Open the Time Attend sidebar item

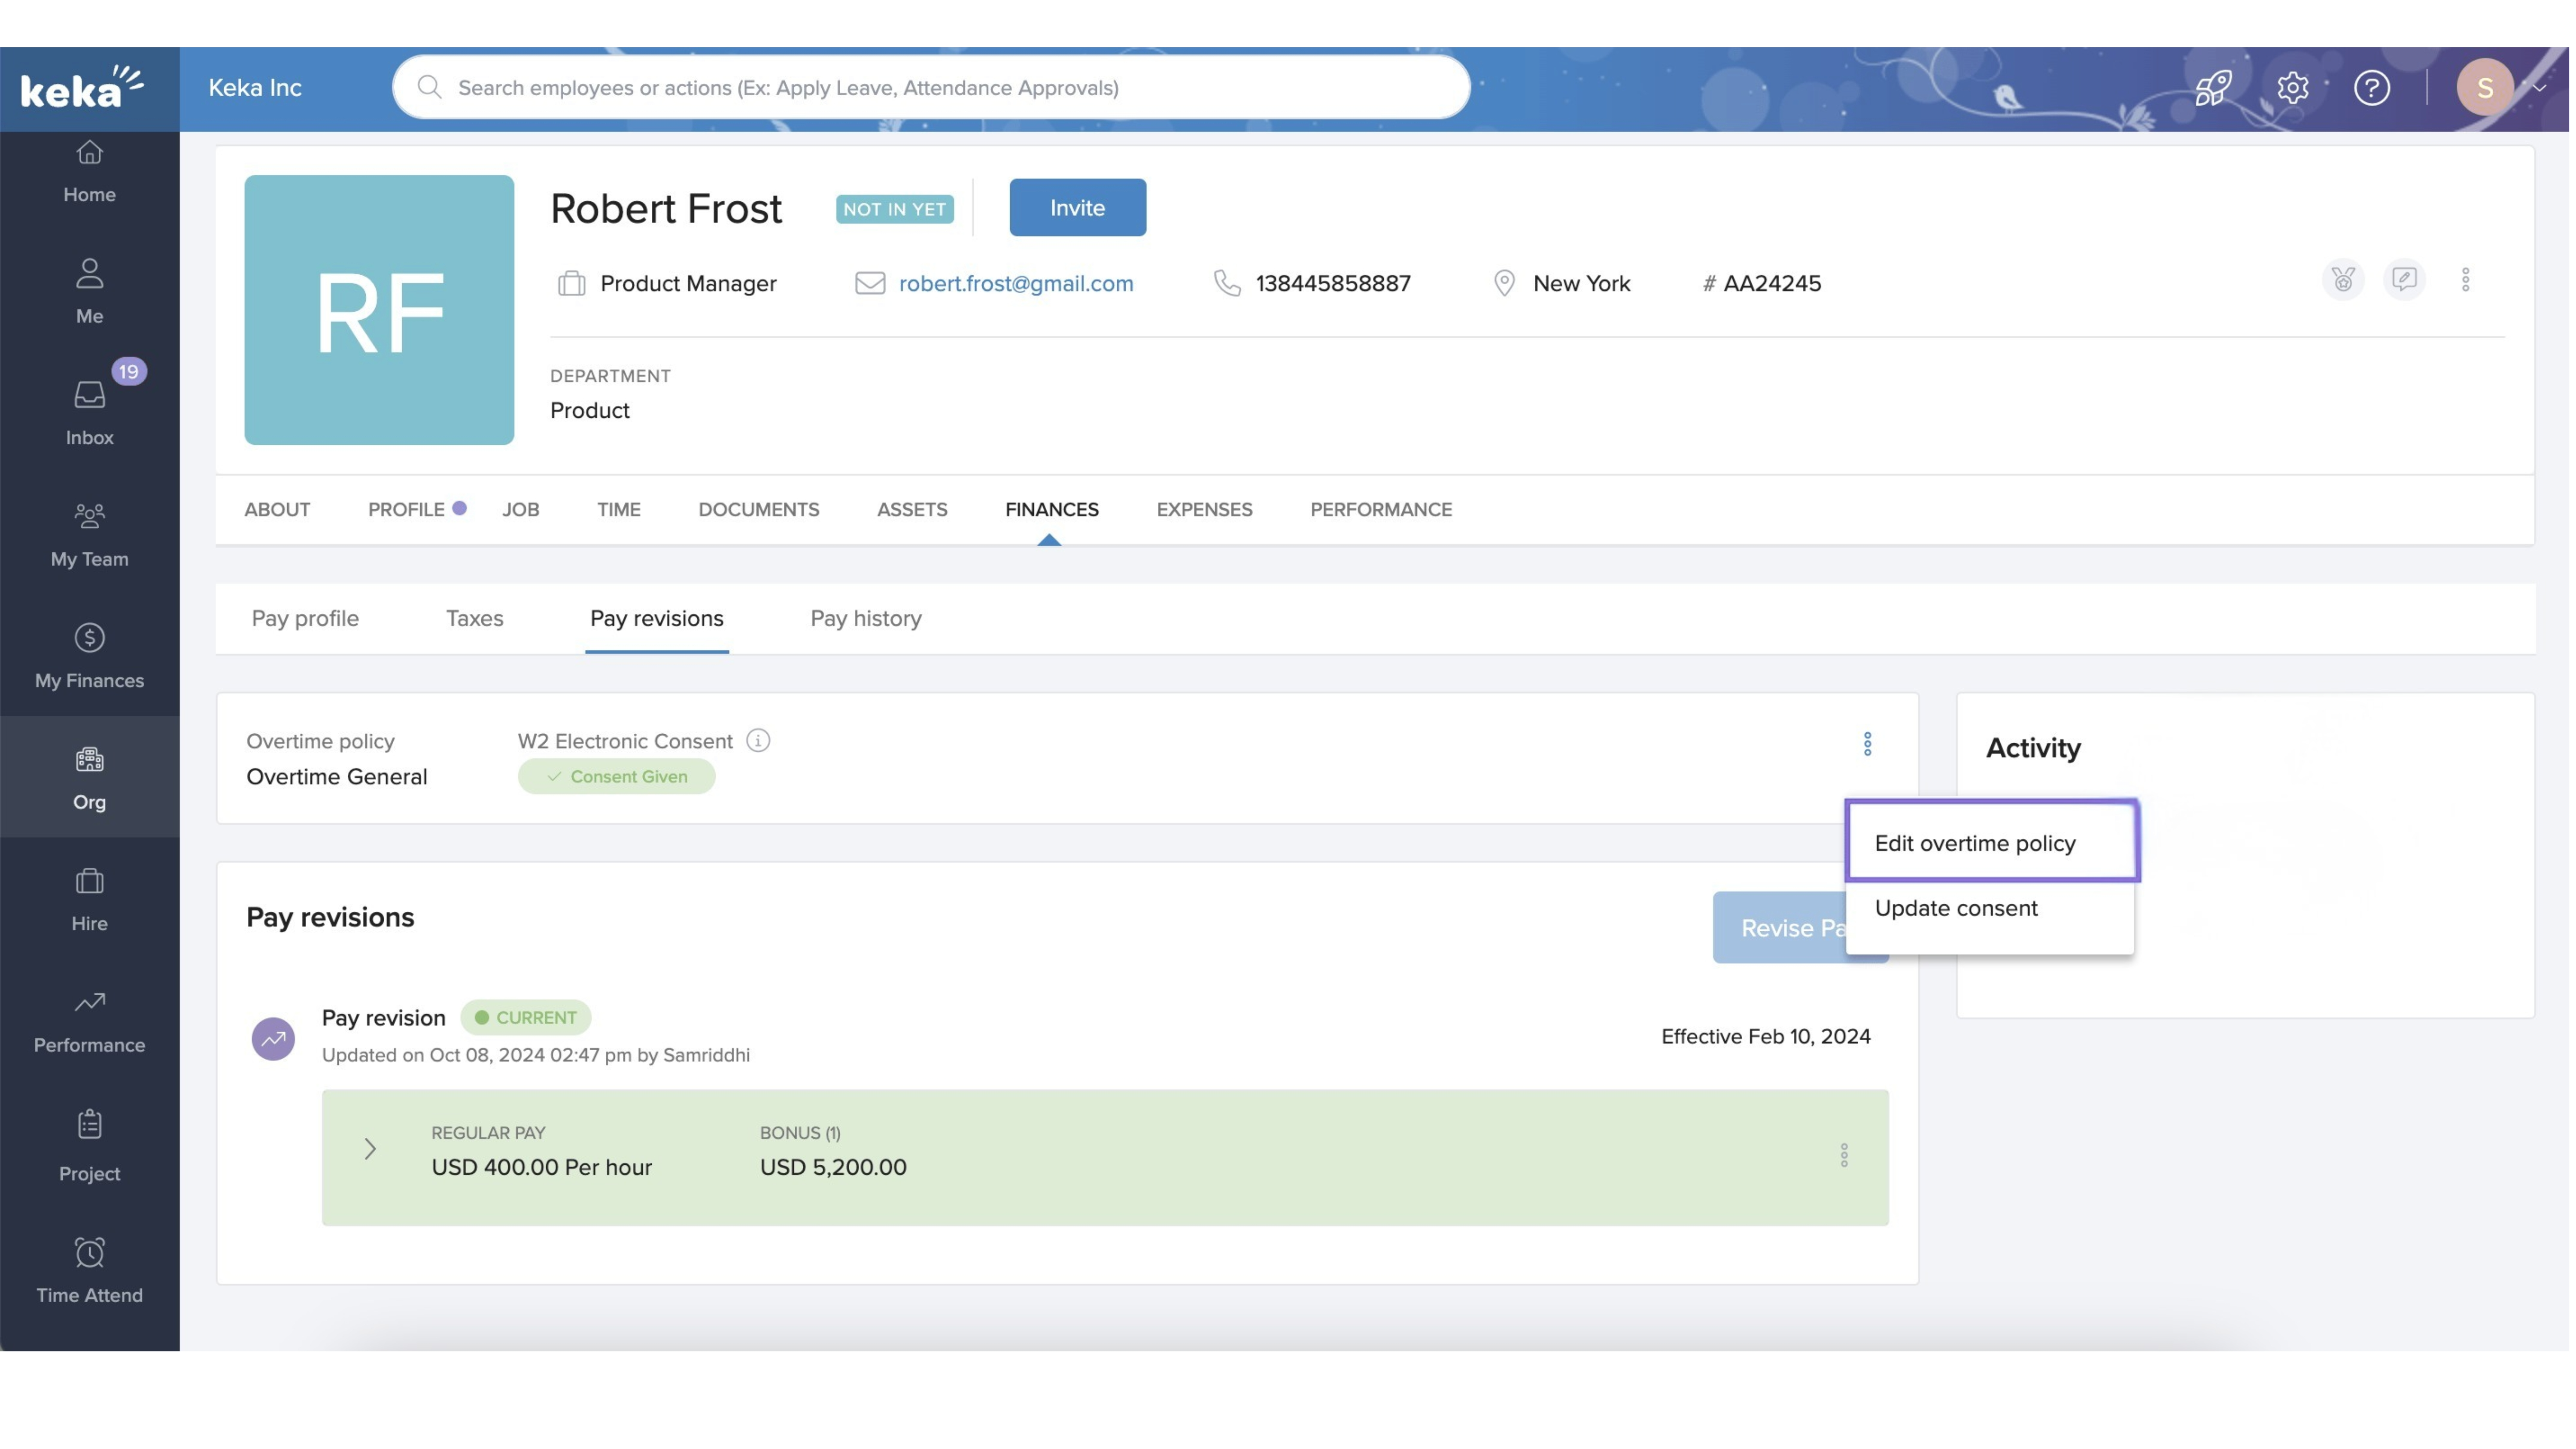tap(89, 1270)
